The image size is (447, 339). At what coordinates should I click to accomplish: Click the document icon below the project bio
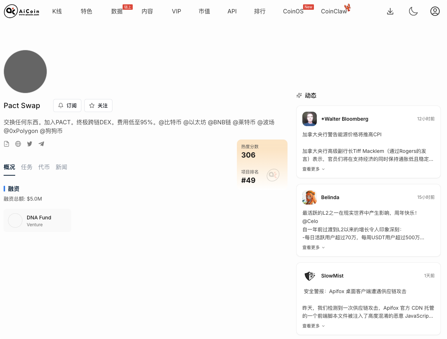(7, 144)
